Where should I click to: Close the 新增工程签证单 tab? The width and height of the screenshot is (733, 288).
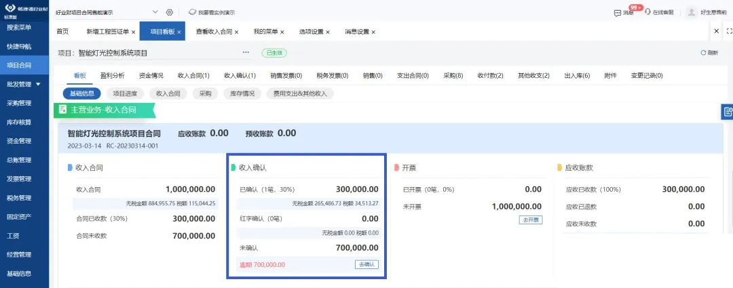[133, 33]
